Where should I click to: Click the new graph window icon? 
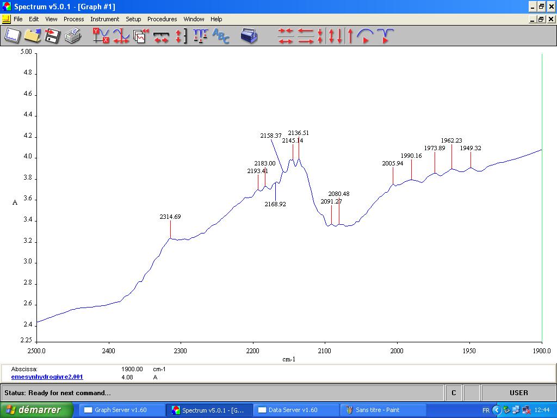click(x=13, y=36)
